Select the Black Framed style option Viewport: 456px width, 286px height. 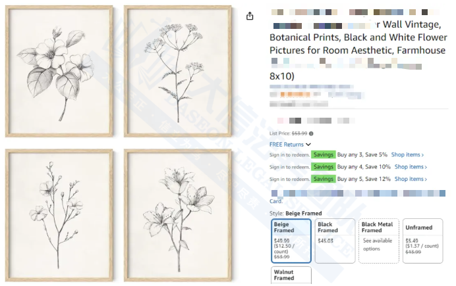tap(335, 241)
